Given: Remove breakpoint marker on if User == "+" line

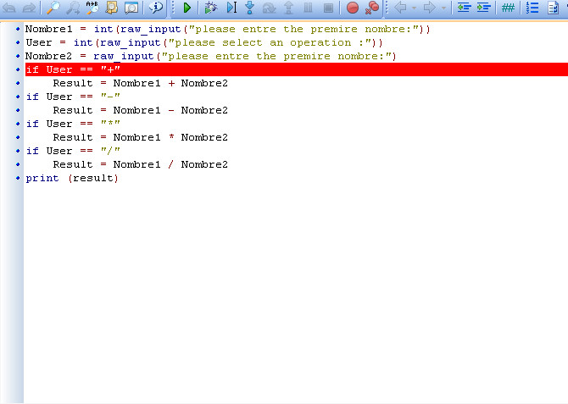Looking at the screenshot, I should [18, 69].
